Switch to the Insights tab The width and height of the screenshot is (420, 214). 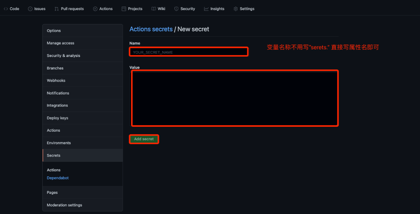pyautogui.click(x=216, y=9)
